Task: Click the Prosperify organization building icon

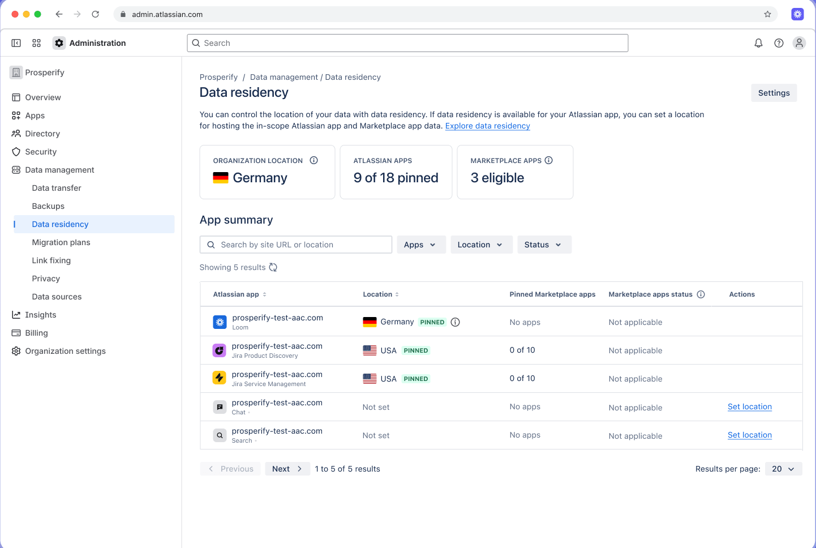Action: [16, 72]
